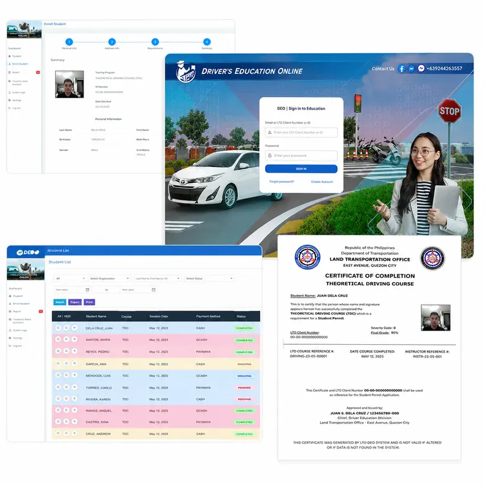Click the third round action icon in REYES, PEDRO row
The height and width of the screenshot is (485, 485).
(75, 351)
